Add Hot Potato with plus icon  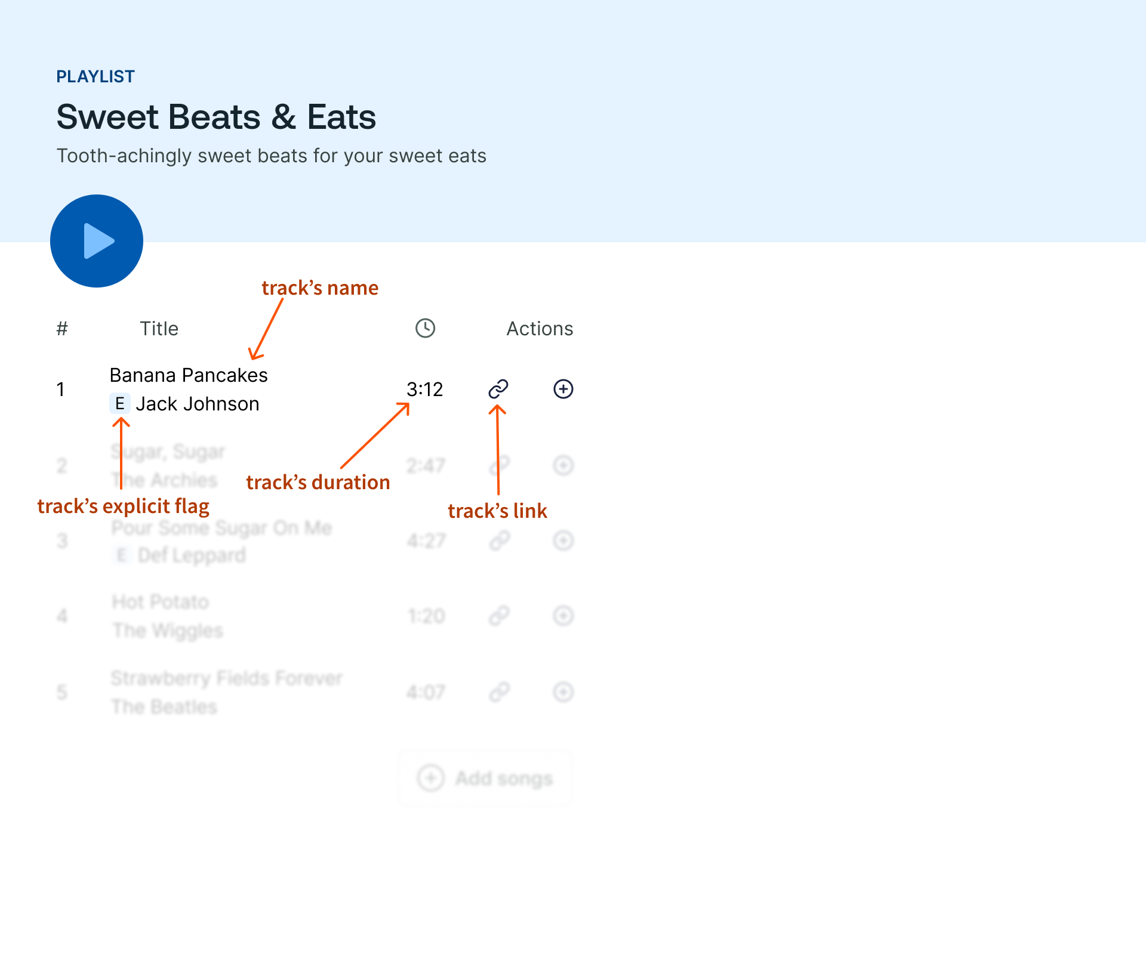[x=563, y=616]
